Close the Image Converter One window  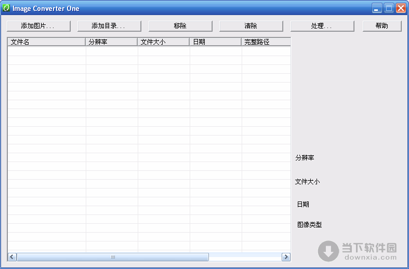(401, 8)
